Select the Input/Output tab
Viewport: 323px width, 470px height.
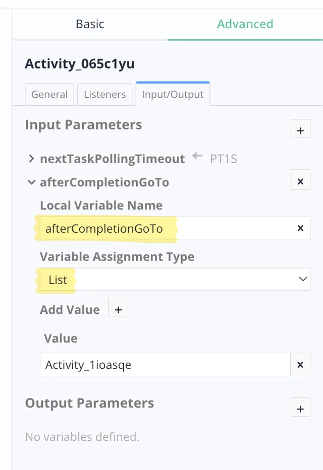(173, 94)
